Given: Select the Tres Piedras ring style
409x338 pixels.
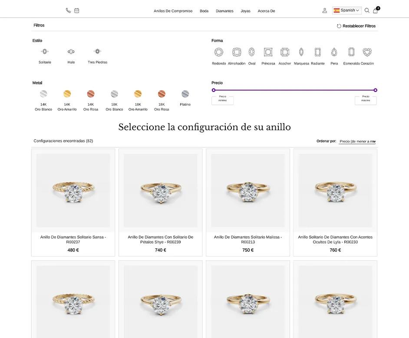Looking at the screenshot, I should pos(98,51).
